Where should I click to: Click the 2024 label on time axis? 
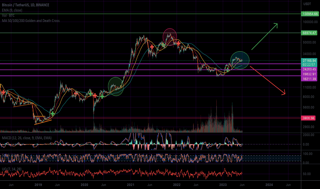pyautogui.click(x=269, y=185)
